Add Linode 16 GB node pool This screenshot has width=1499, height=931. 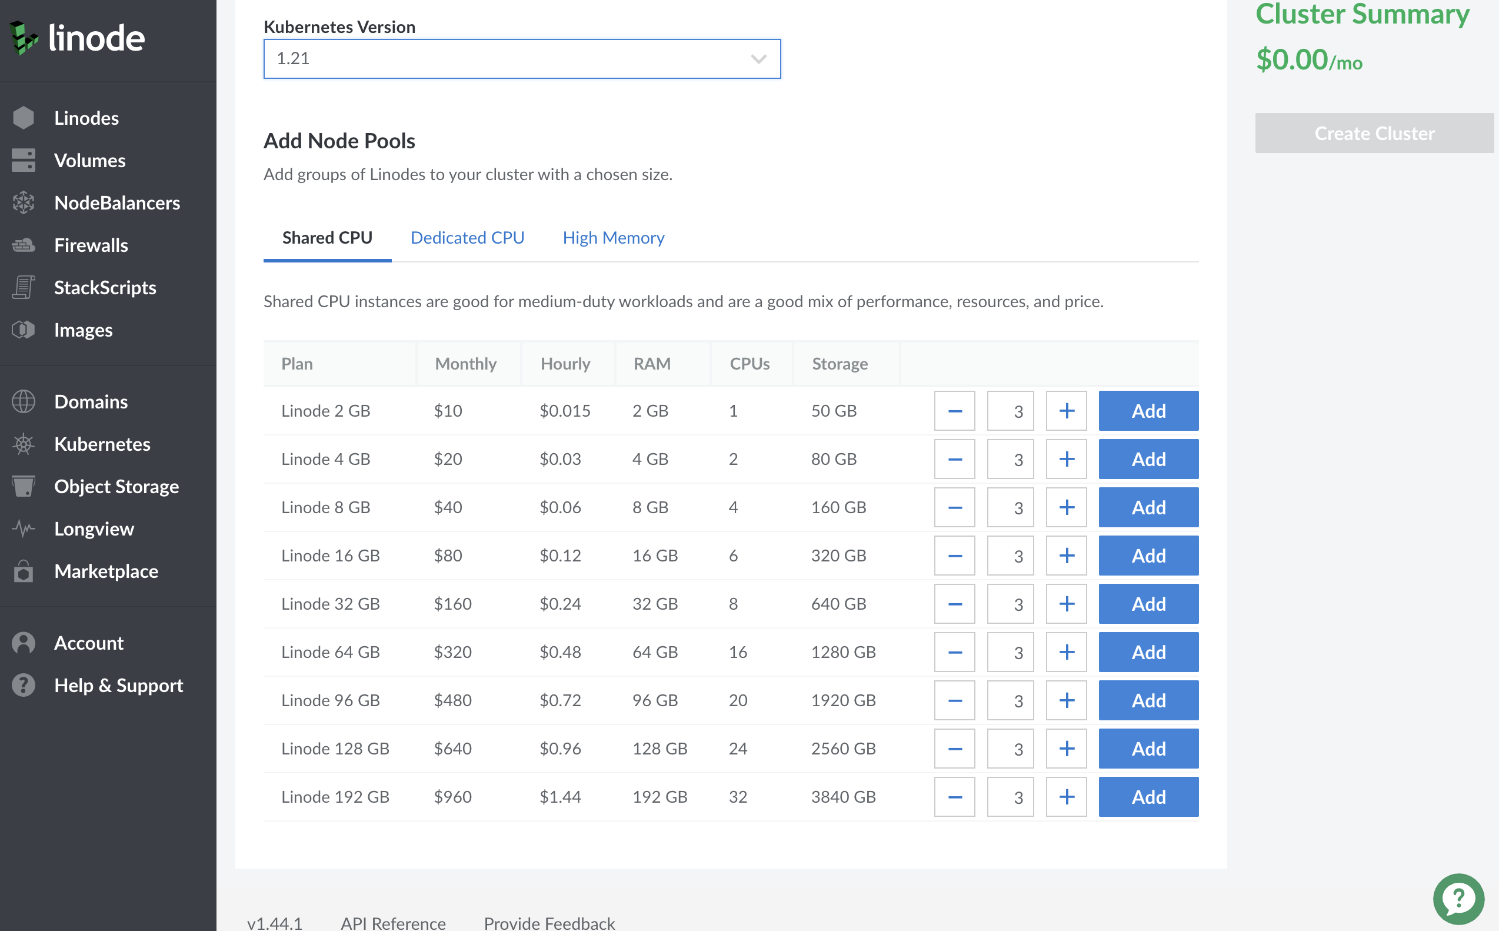[x=1150, y=554]
